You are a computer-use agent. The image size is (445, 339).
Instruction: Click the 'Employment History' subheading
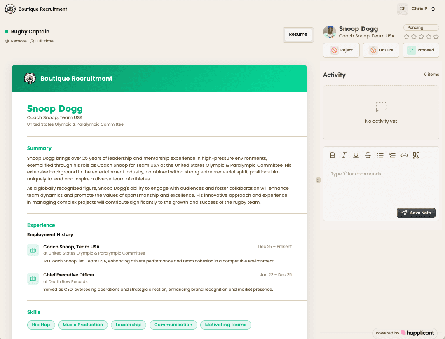pyautogui.click(x=50, y=235)
